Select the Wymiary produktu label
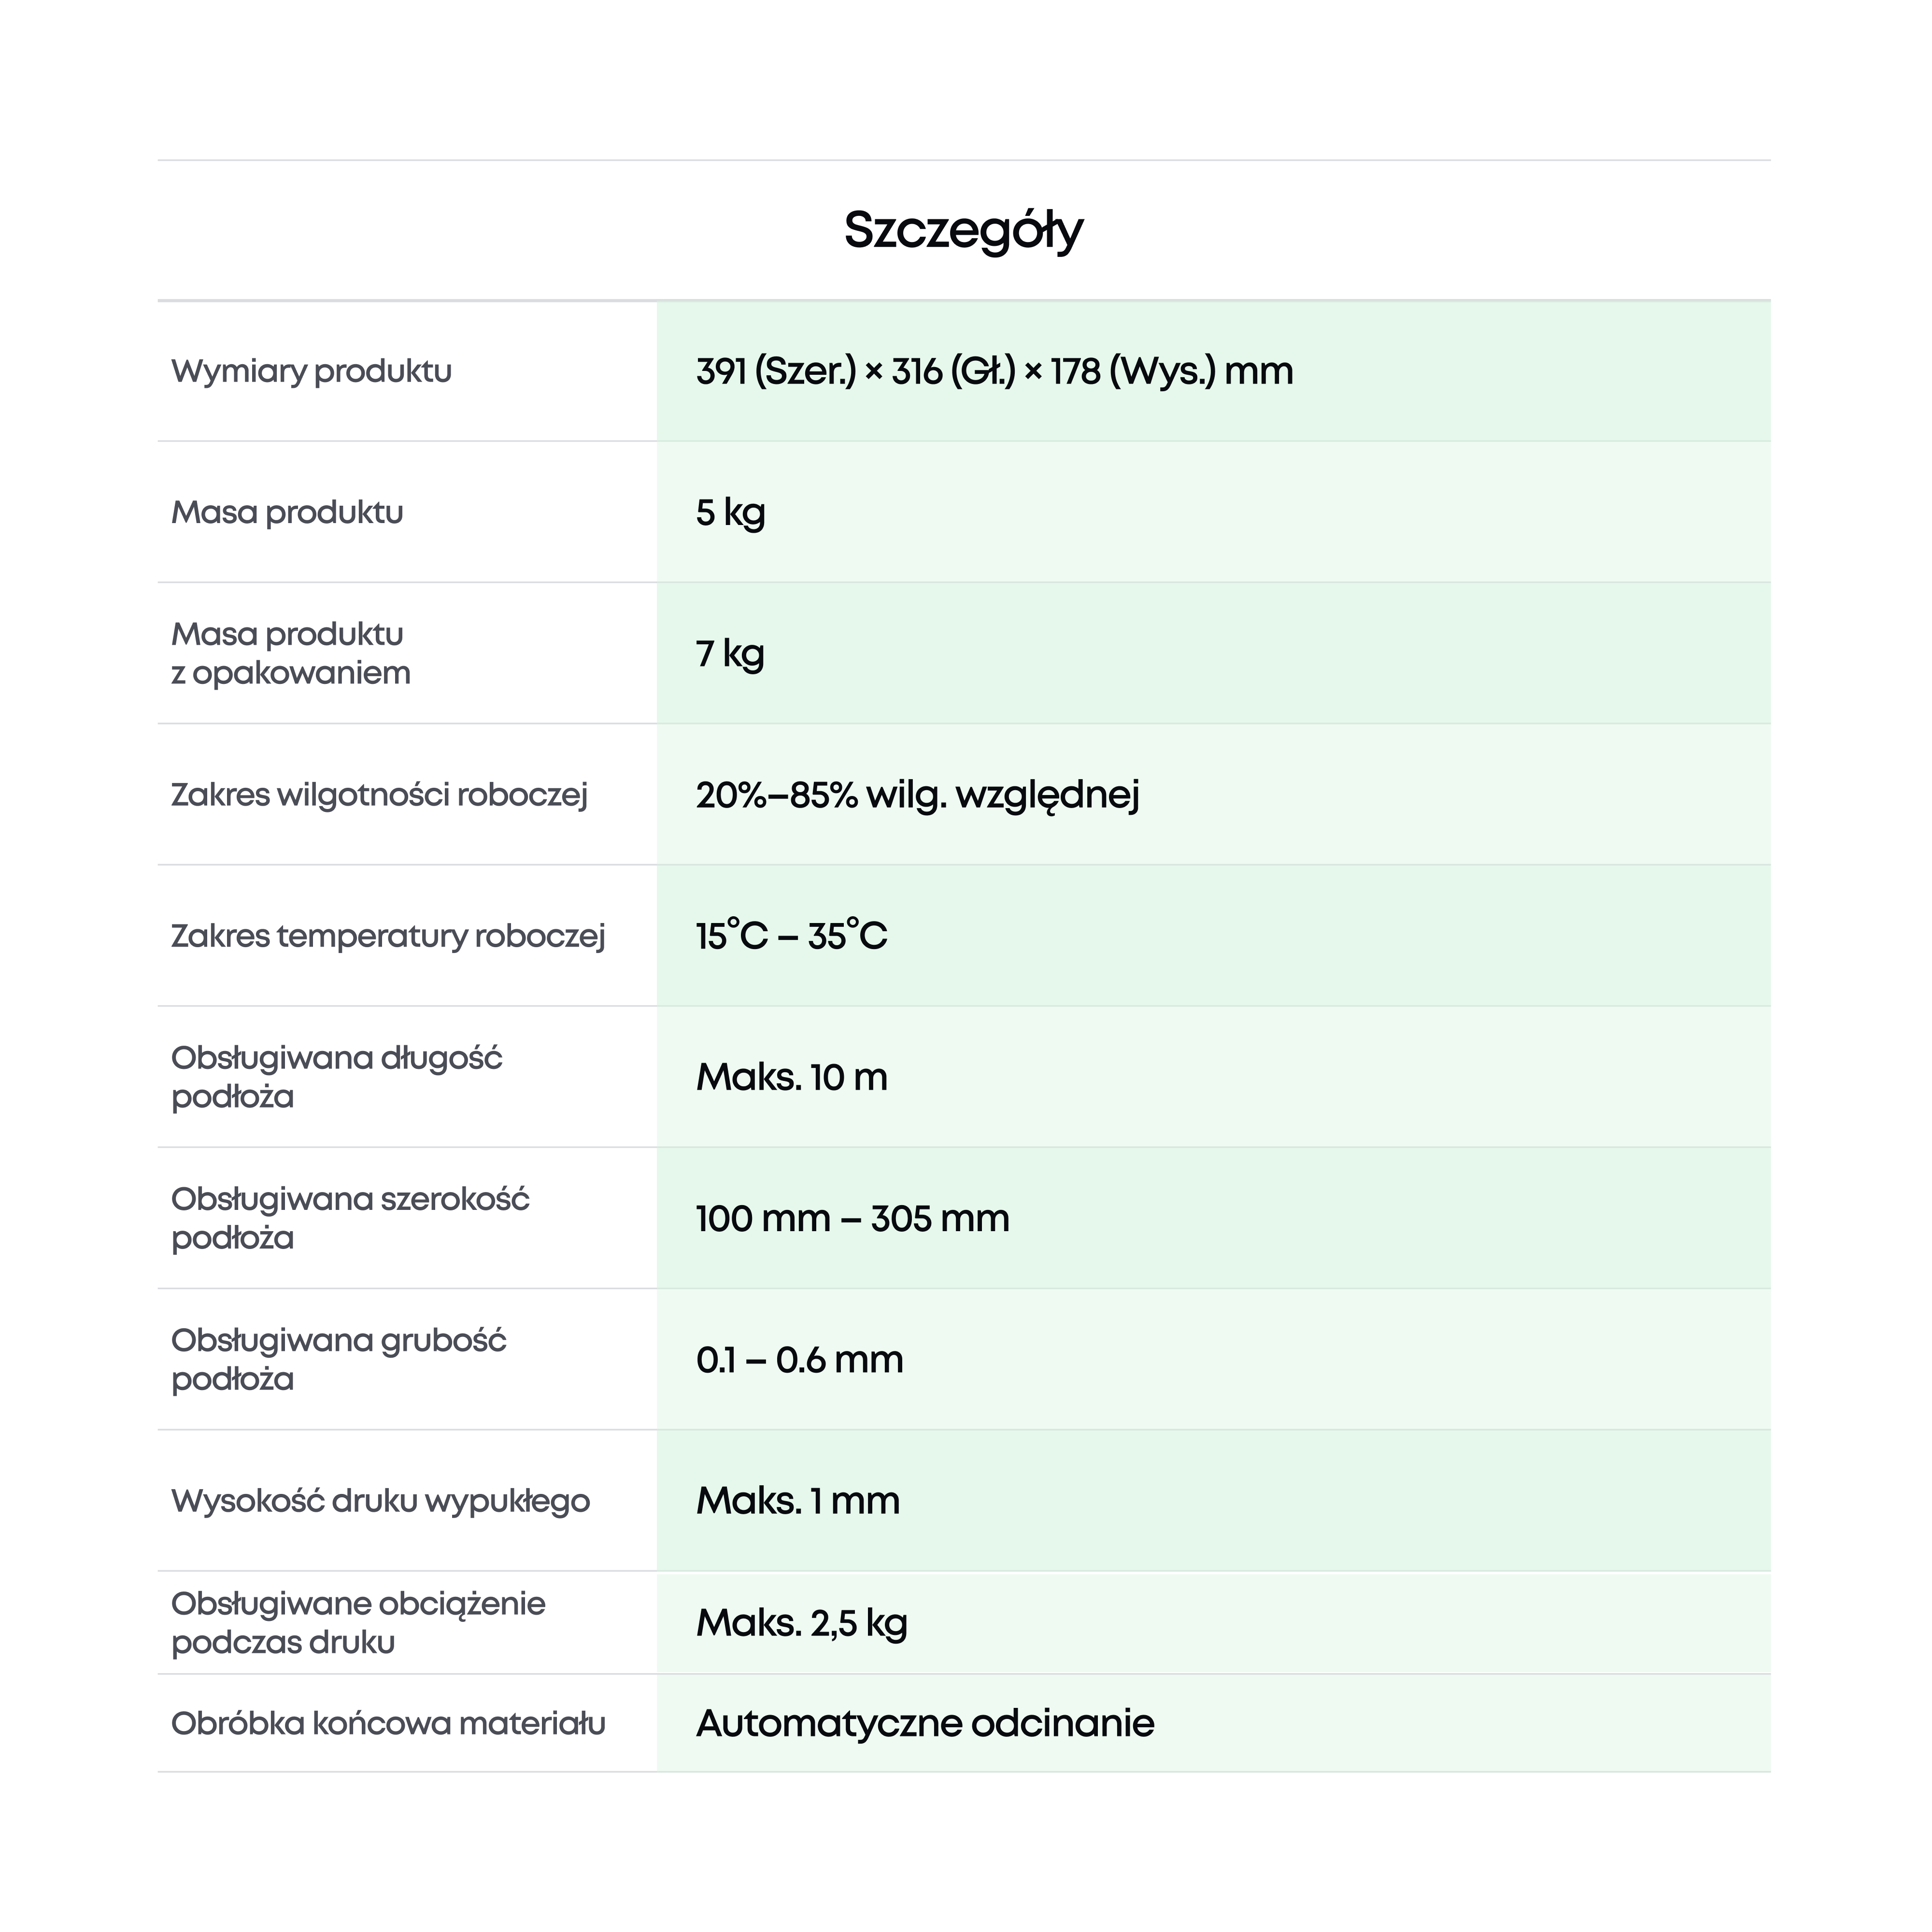This screenshot has height=1932, width=1932. pyautogui.click(x=311, y=371)
